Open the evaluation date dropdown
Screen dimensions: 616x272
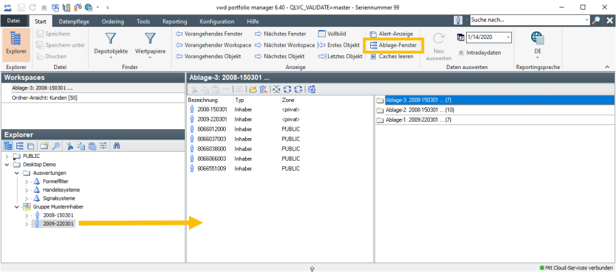click(509, 38)
